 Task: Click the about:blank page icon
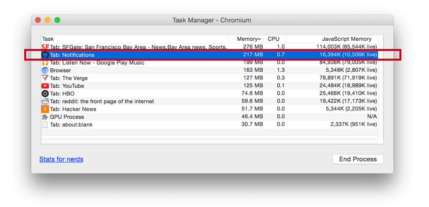tap(45, 125)
